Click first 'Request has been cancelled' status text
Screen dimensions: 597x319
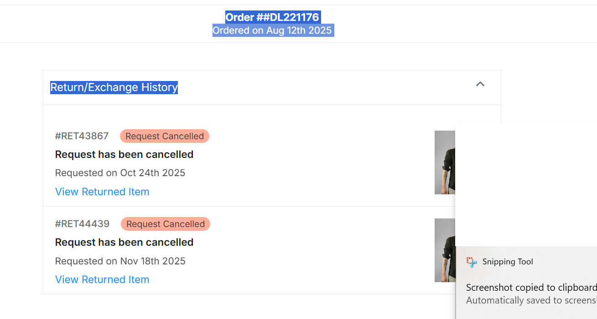tap(125, 155)
